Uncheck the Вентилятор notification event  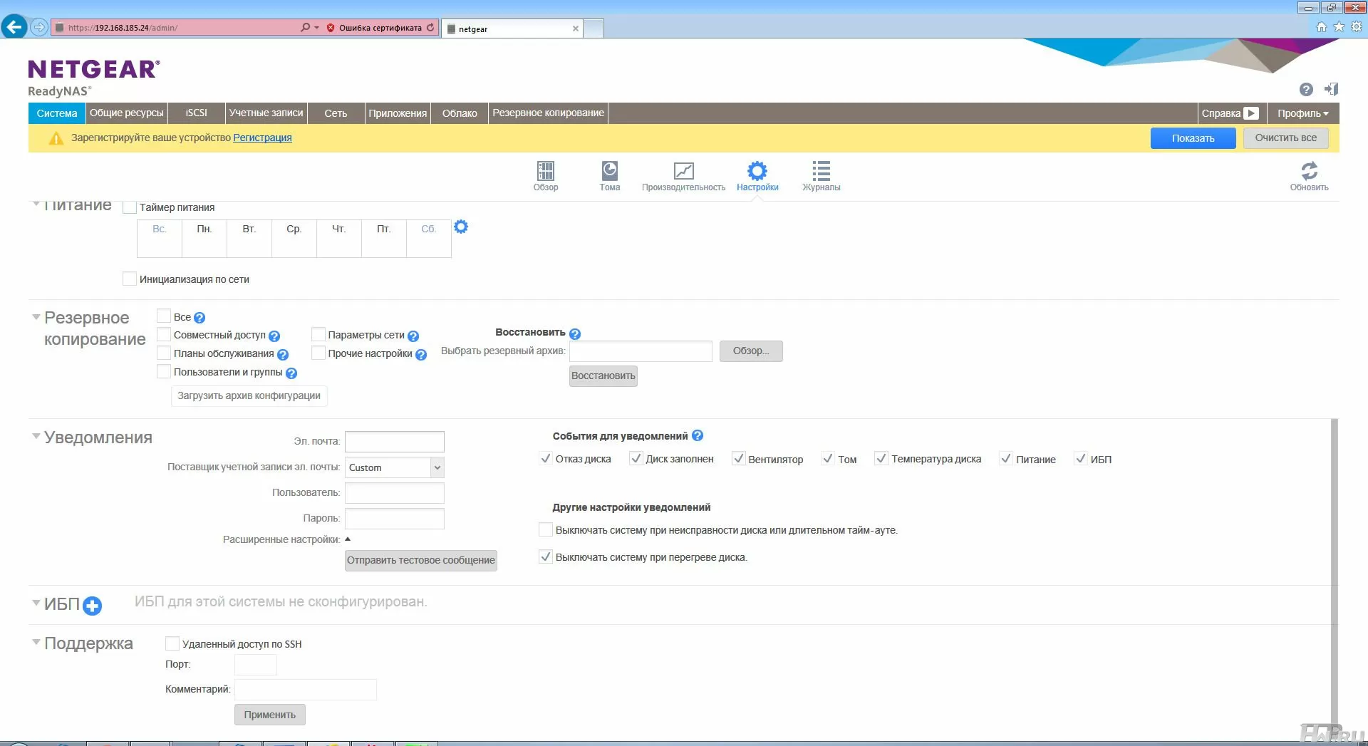tap(739, 459)
